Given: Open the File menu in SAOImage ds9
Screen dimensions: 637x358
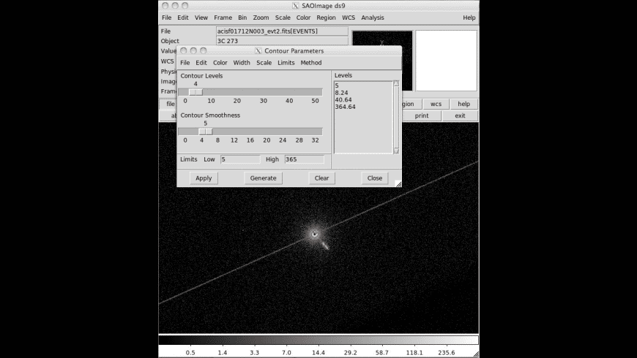Looking at the screenshot, I should [166, 18].
